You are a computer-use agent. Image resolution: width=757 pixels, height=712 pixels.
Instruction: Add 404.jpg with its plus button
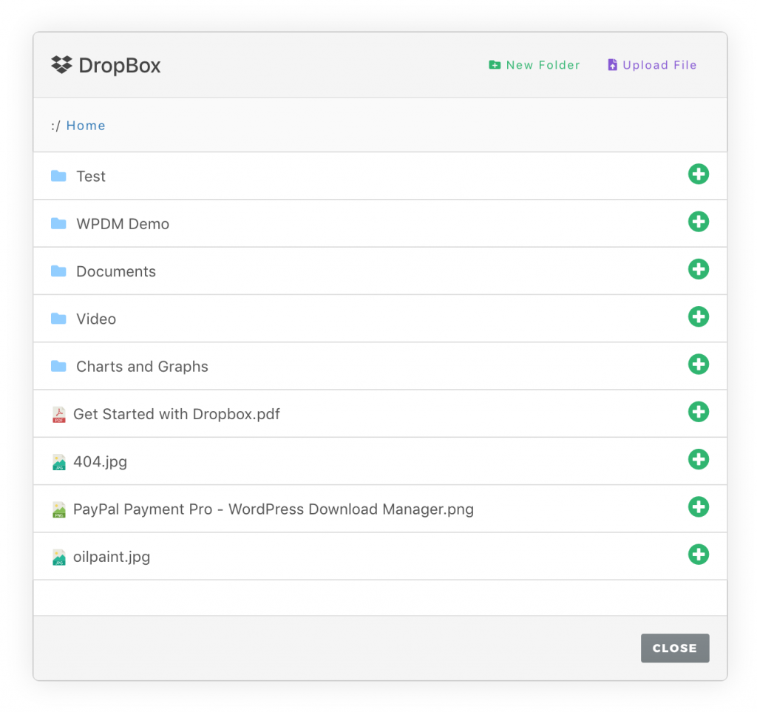coord(699,459)
